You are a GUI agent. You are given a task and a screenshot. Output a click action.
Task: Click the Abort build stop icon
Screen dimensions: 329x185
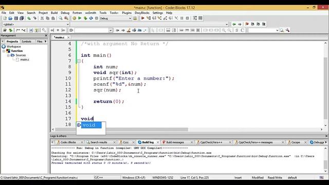point(97,18)
